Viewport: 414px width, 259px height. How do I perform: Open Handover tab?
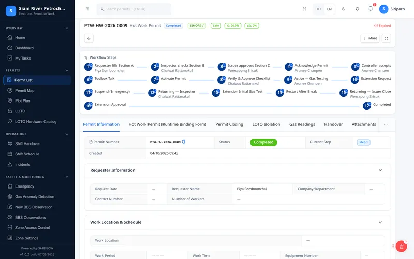(x=333, y=124)
